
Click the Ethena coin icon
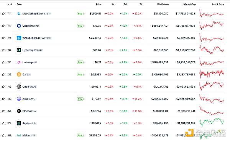click(x=19, y=111)
